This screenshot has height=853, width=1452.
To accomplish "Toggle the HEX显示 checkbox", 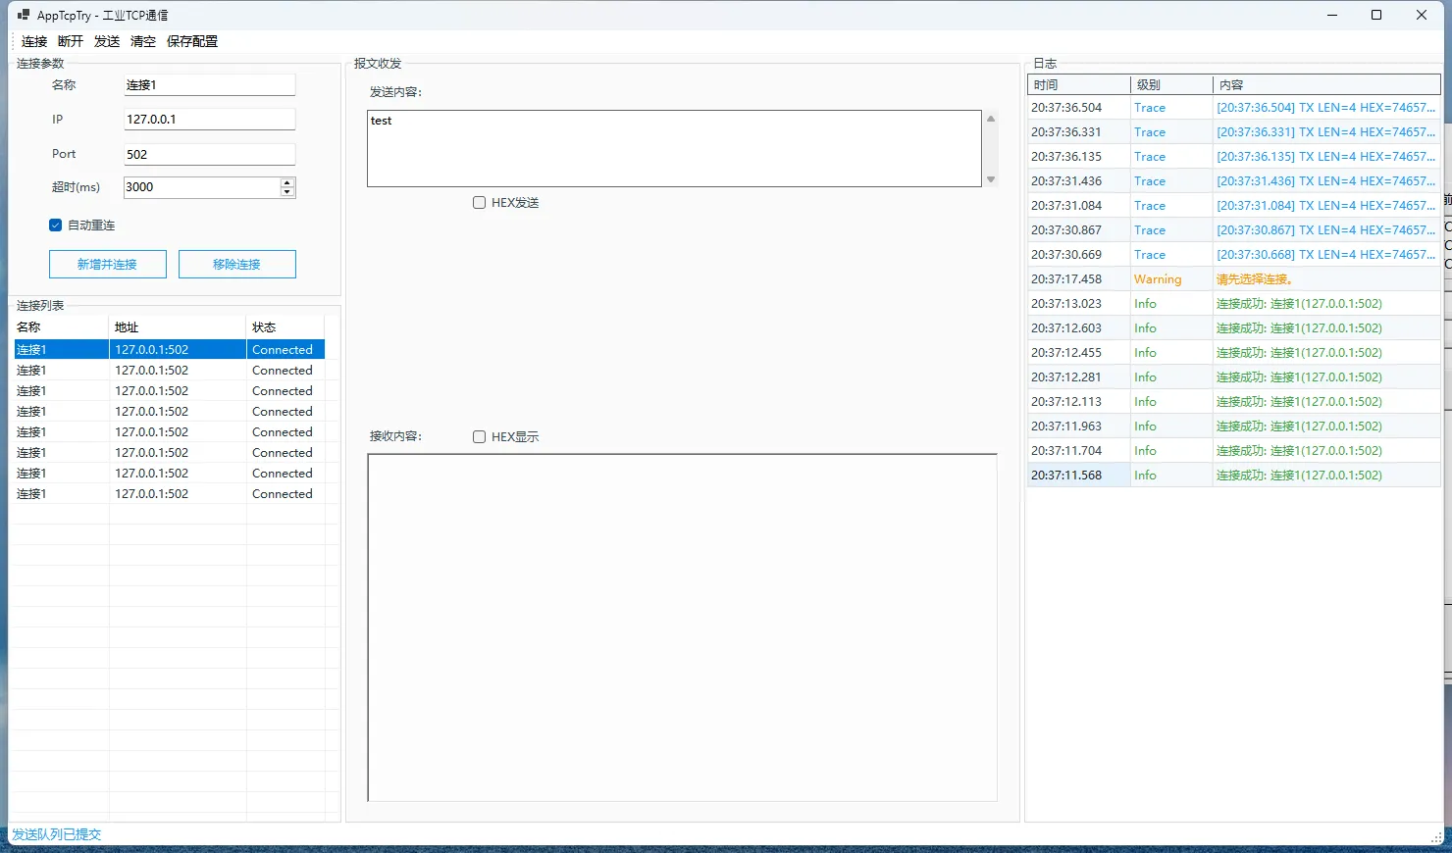I will [480, 437].
